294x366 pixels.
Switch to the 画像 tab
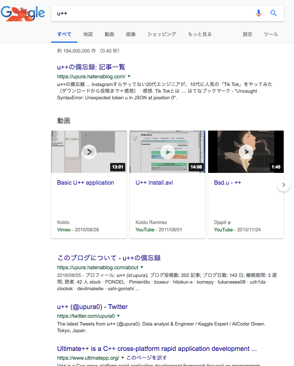click(131, 34)
